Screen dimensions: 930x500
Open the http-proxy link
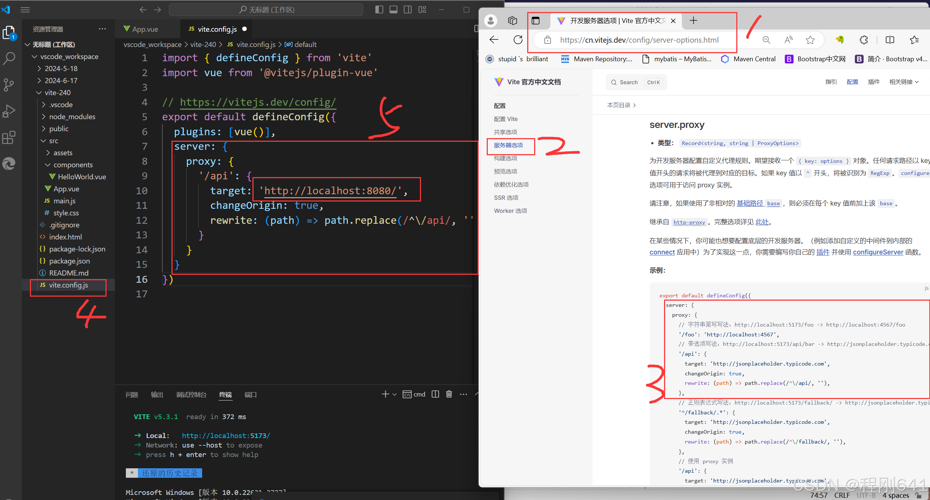[689, 222]
